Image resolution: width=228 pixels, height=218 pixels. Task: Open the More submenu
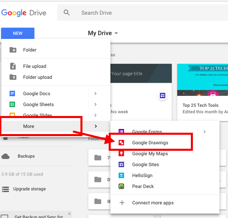click(x=56, y=126)
